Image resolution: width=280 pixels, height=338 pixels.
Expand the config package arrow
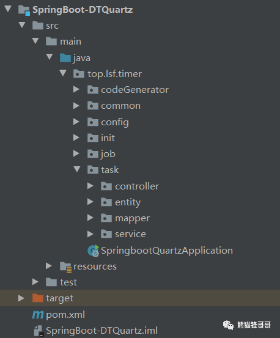coord(76,122)
